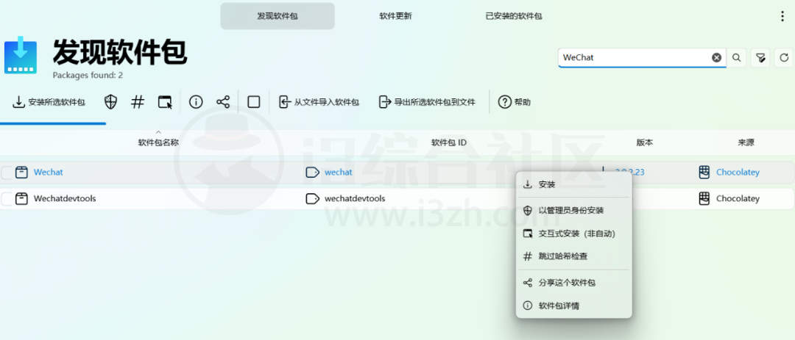Screen dimensions: 795x340
Task: Choose 软件包详情 from context menu
Action: [x=574, y=306]
